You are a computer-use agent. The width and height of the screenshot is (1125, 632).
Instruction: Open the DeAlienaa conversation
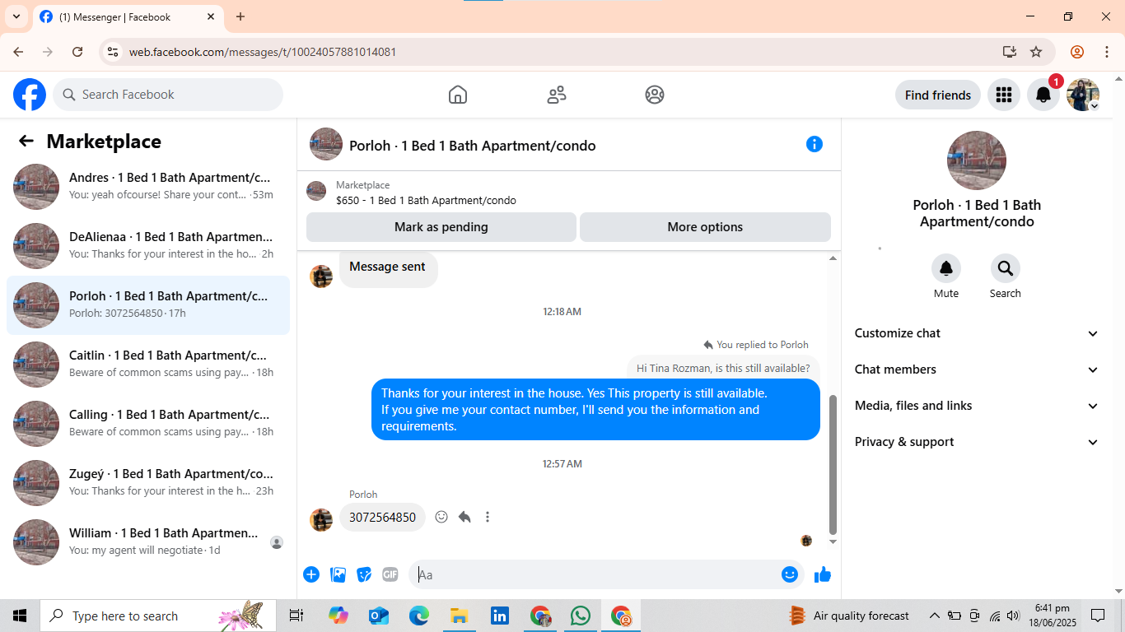[148, 246]
